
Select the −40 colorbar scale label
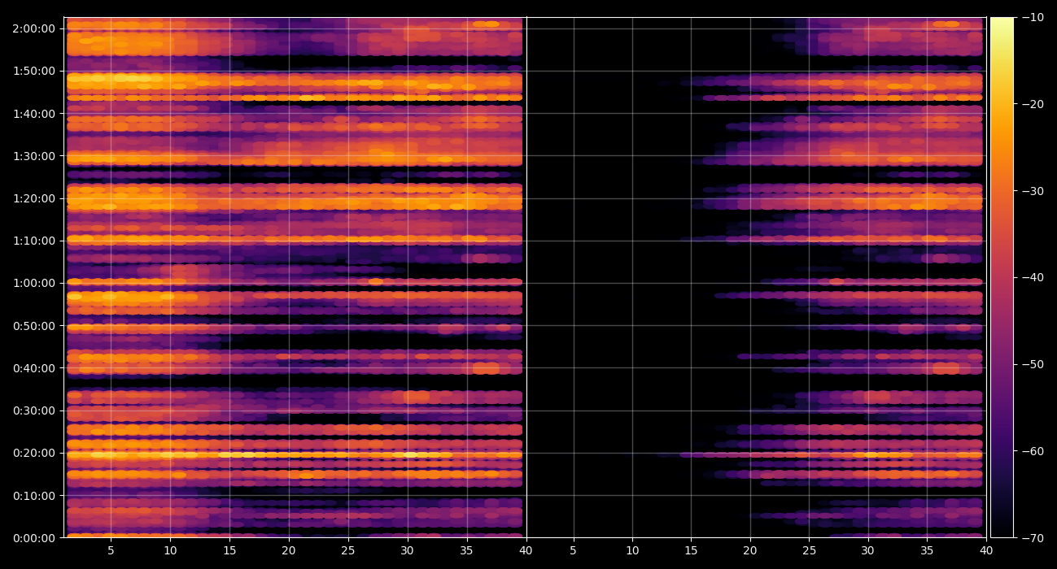[x=1033, y=277]
